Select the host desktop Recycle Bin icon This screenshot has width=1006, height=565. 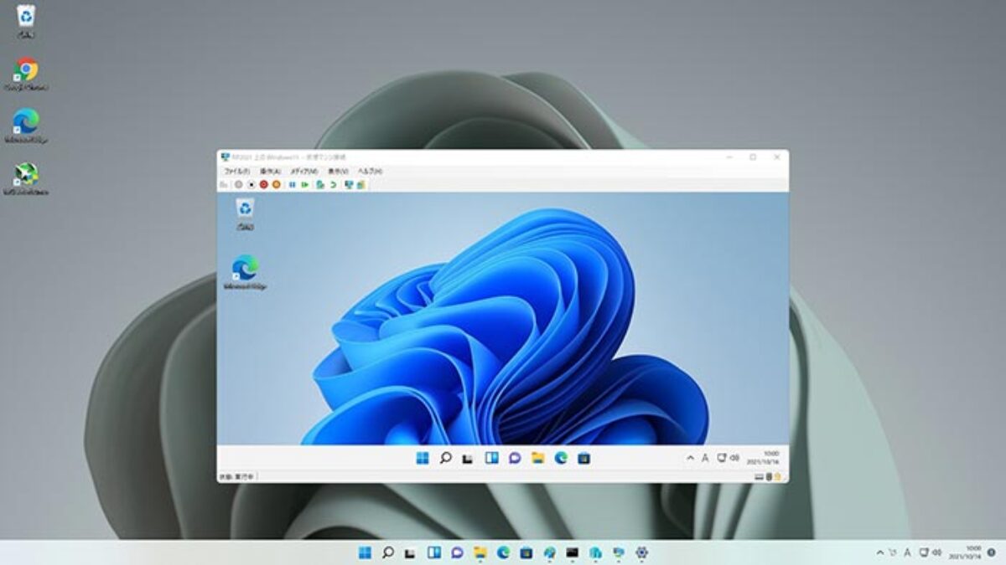[26, 22]
